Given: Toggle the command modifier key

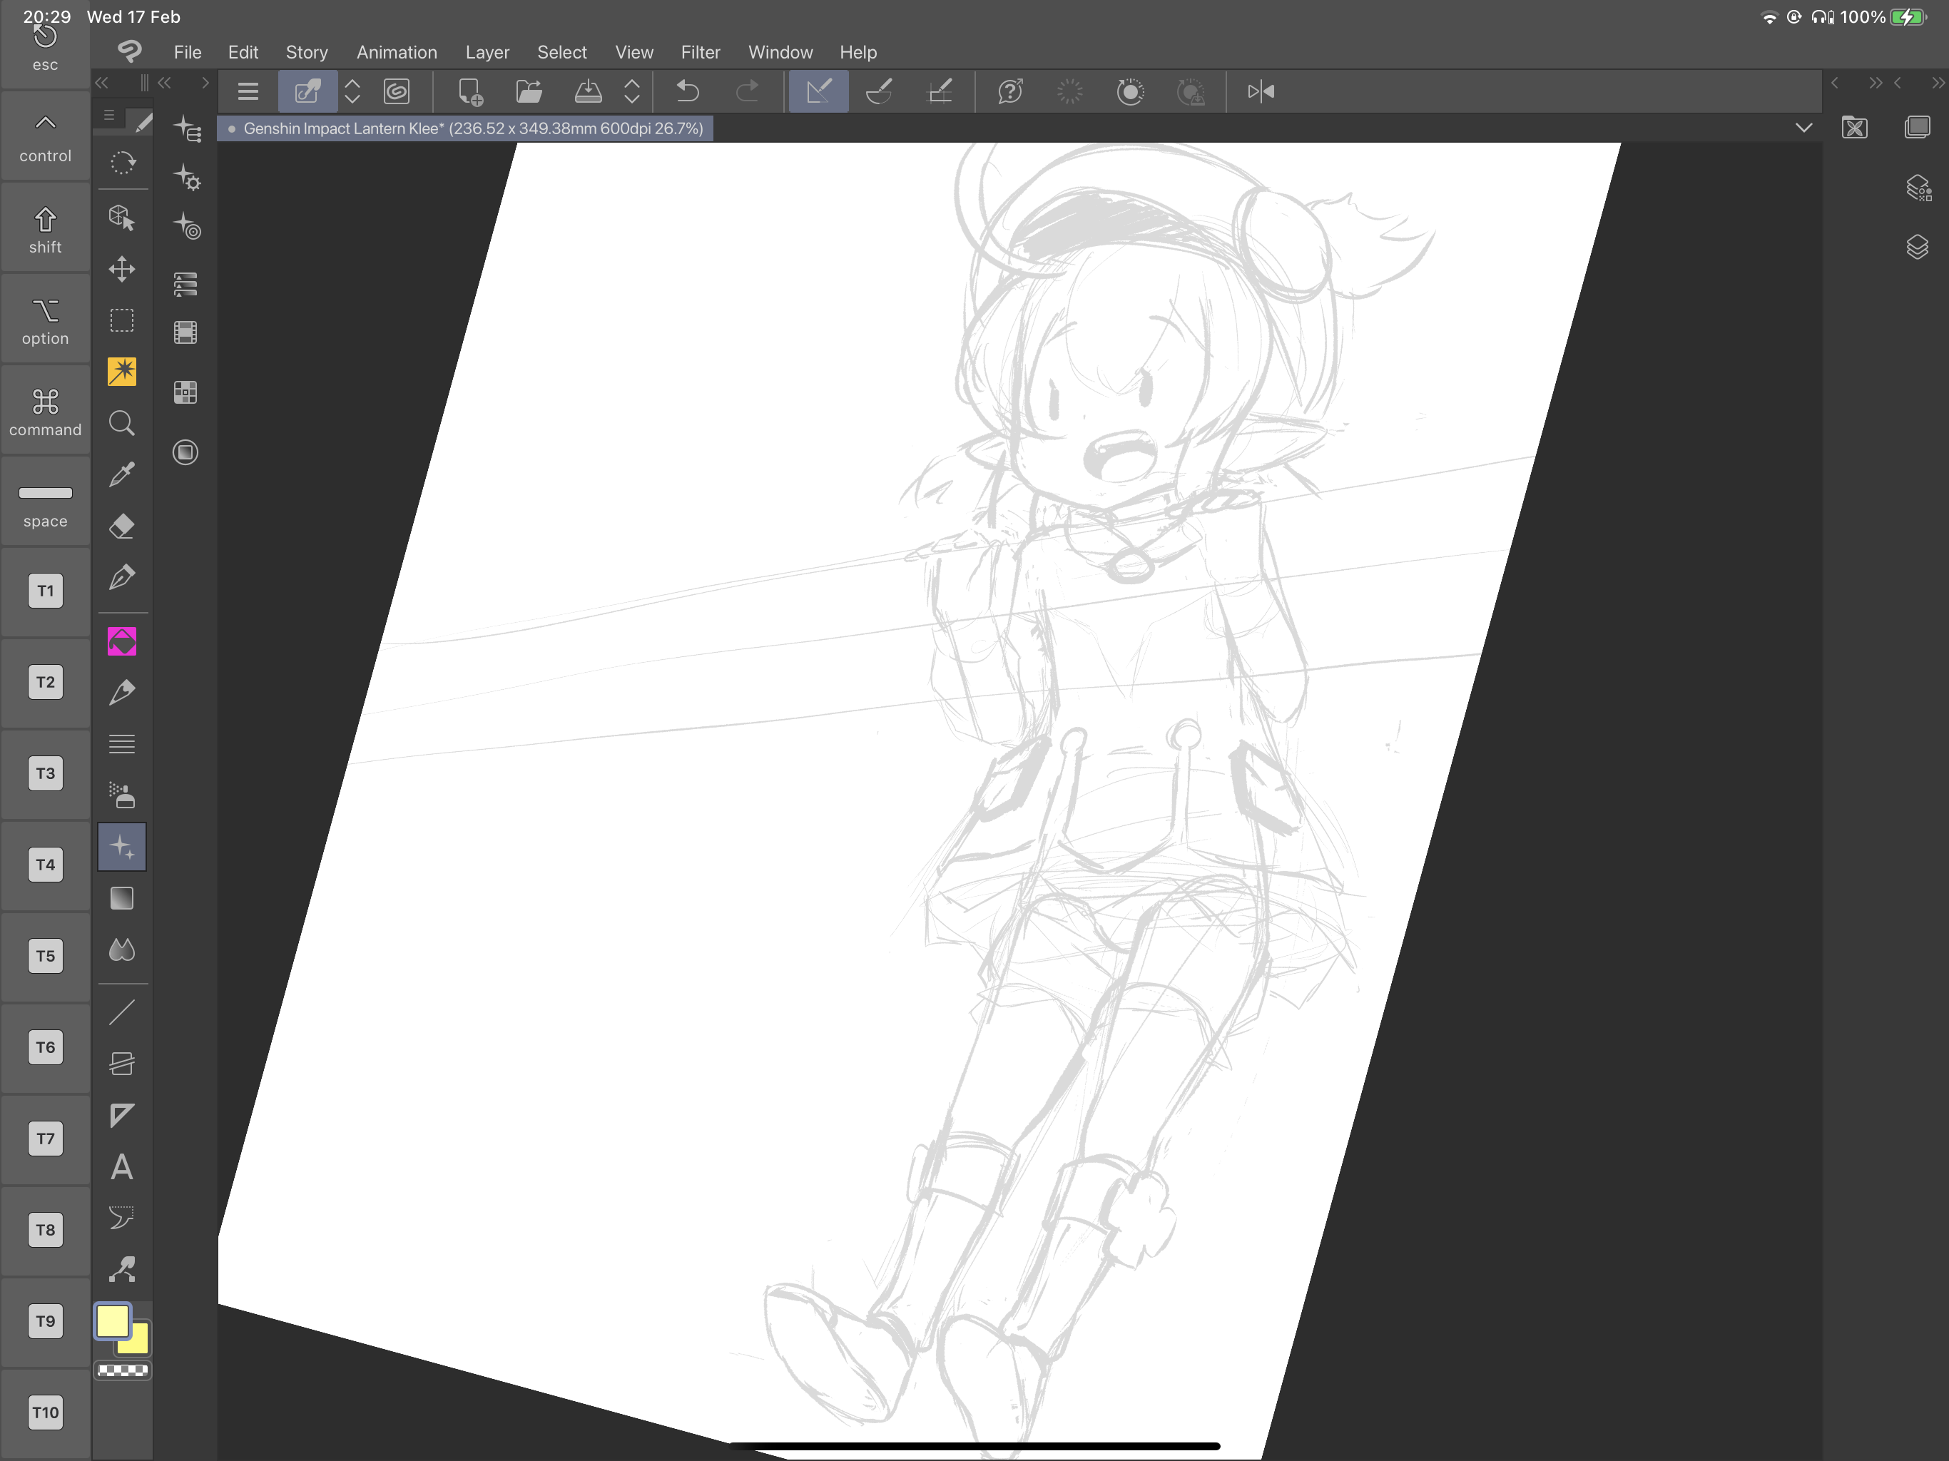Looking at the screenshot, I should click(45, 413).
